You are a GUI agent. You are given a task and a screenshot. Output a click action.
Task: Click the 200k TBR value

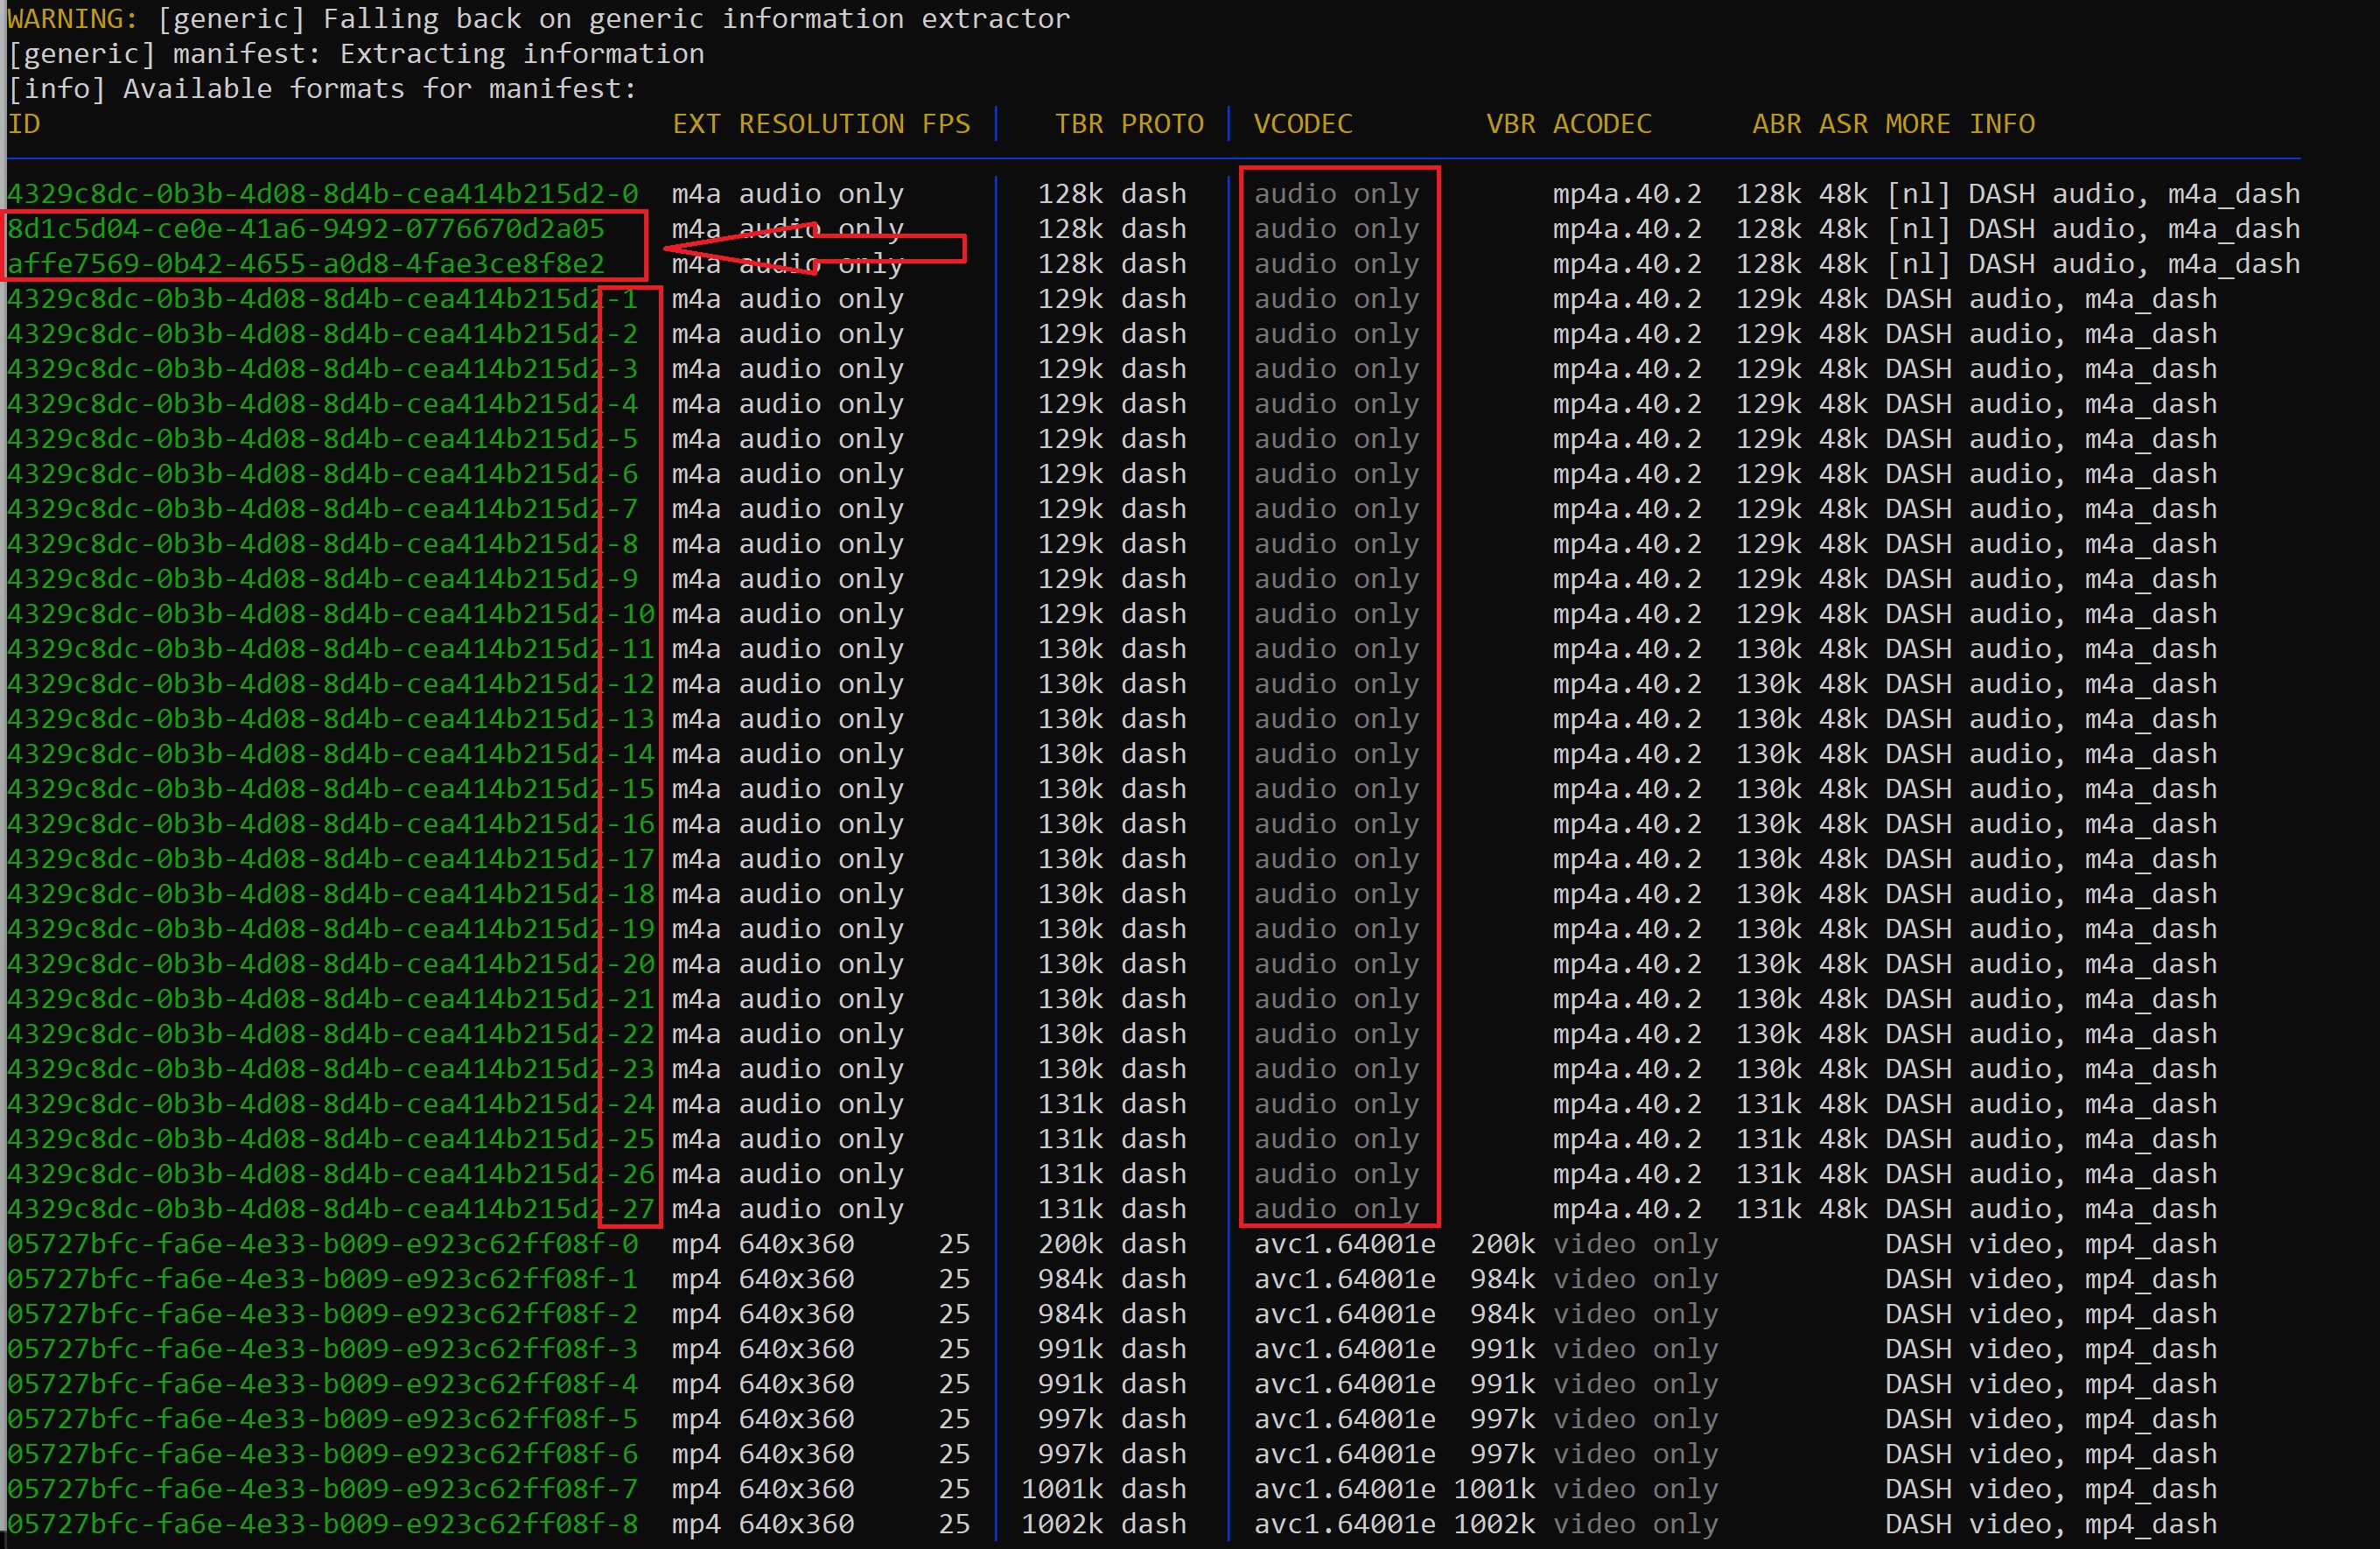[1069, 1244]
